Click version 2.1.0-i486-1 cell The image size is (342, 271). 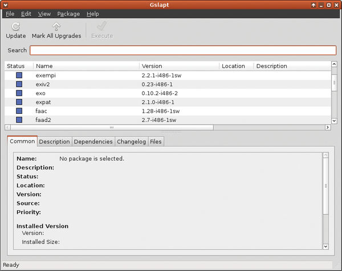tap(158, 102)
